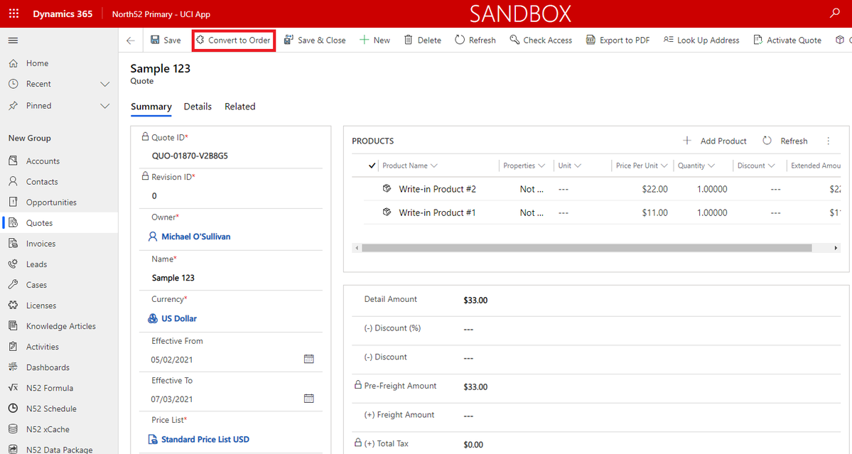Open Price Per Unit column dropdown
The image size is (852, 454).
tap(664, 166)
